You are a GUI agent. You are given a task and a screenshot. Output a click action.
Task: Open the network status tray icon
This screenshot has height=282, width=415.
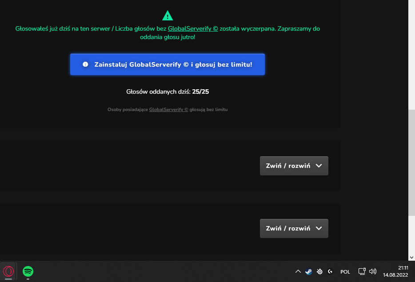coord(362,271)
